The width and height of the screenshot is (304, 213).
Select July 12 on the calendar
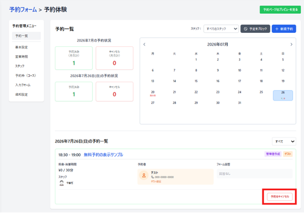(x=283, y=70)
